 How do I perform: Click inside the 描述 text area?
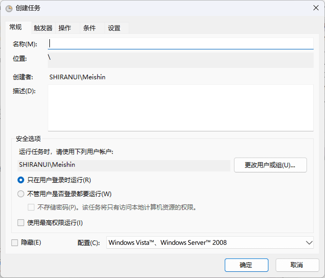point(180,108)
